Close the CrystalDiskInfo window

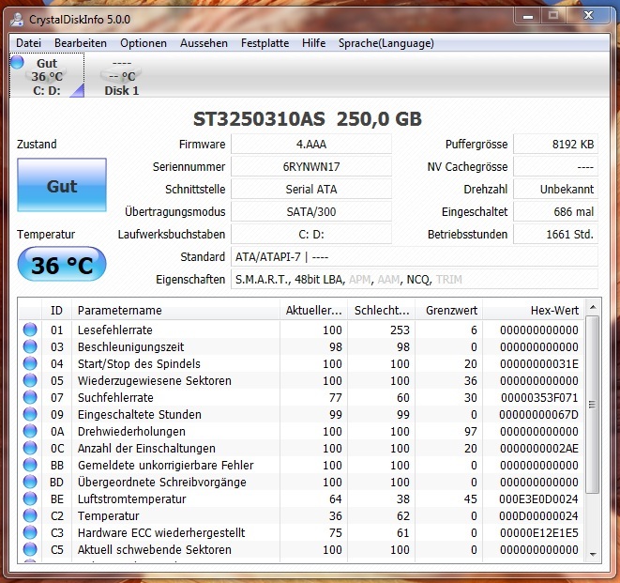pos(589,16)
